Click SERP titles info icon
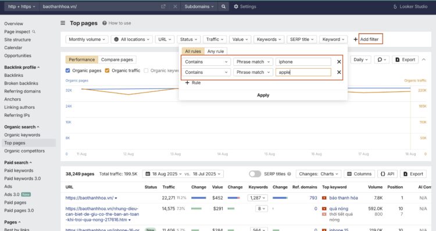Screen dimensions: 436x231 click(x=289, y=174)
